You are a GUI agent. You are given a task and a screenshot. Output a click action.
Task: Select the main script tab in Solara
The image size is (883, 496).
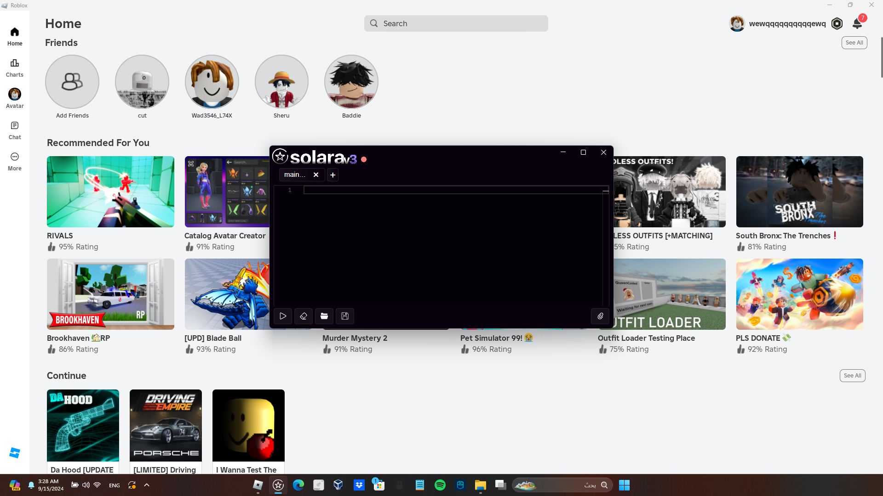coord(294,175)
